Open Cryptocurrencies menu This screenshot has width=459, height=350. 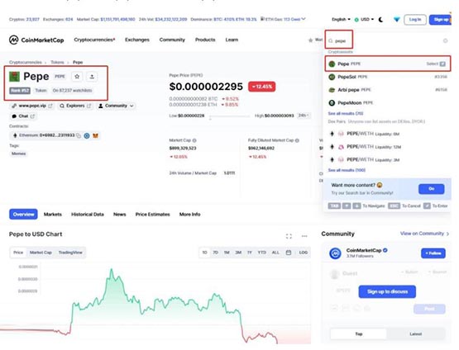pos(94,40)
